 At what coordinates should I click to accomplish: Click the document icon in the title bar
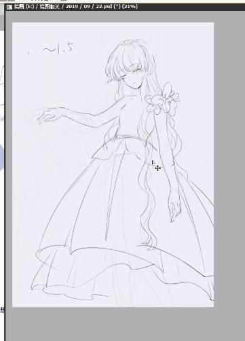click(x=10, y=7)
